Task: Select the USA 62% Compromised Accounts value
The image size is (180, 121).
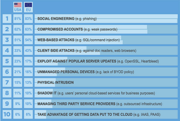Action: [x=18, y=29]
